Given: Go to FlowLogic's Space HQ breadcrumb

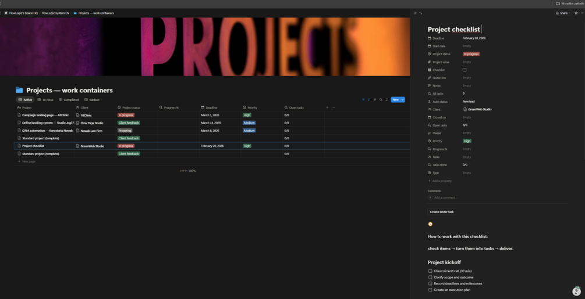Looking at the screenshot, I should (x=21, y=13).
